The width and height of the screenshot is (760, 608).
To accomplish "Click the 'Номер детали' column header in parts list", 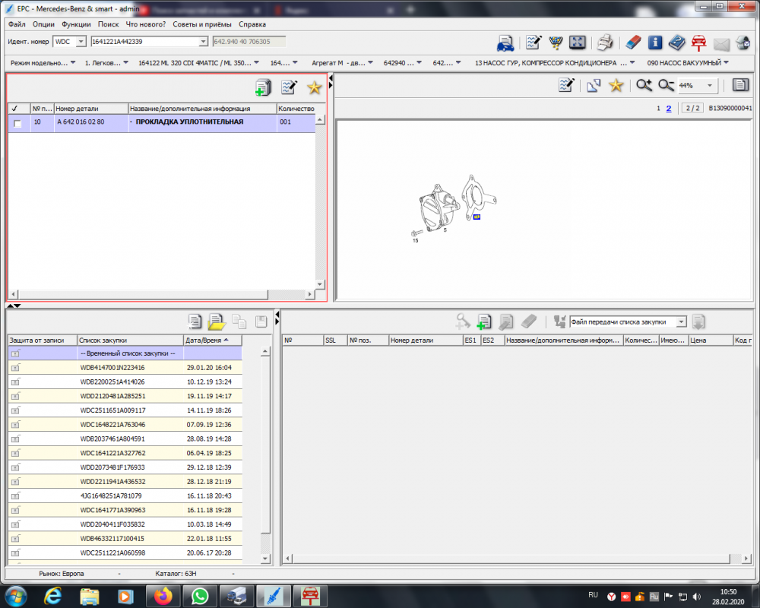I will point(91,109).
